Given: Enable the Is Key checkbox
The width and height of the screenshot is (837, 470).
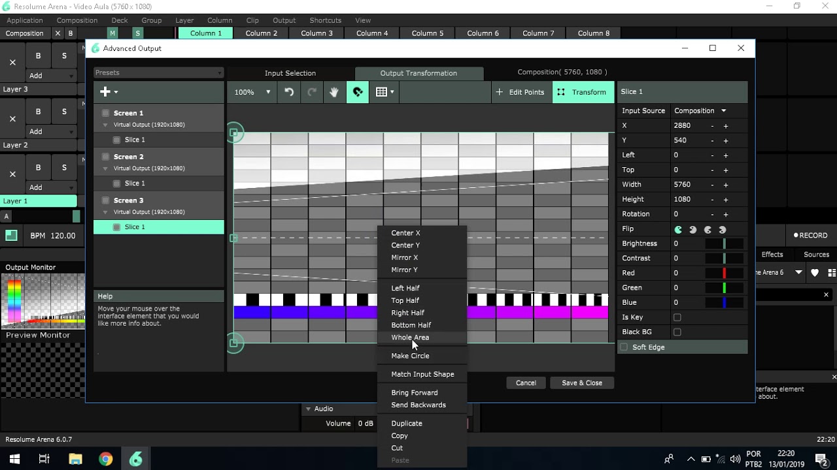Looking at the screenshot, I should coord(677,317).
